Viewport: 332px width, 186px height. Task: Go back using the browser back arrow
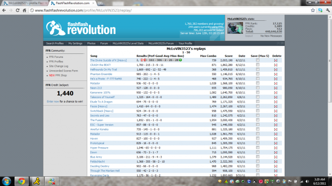click(x=4, y=10)
